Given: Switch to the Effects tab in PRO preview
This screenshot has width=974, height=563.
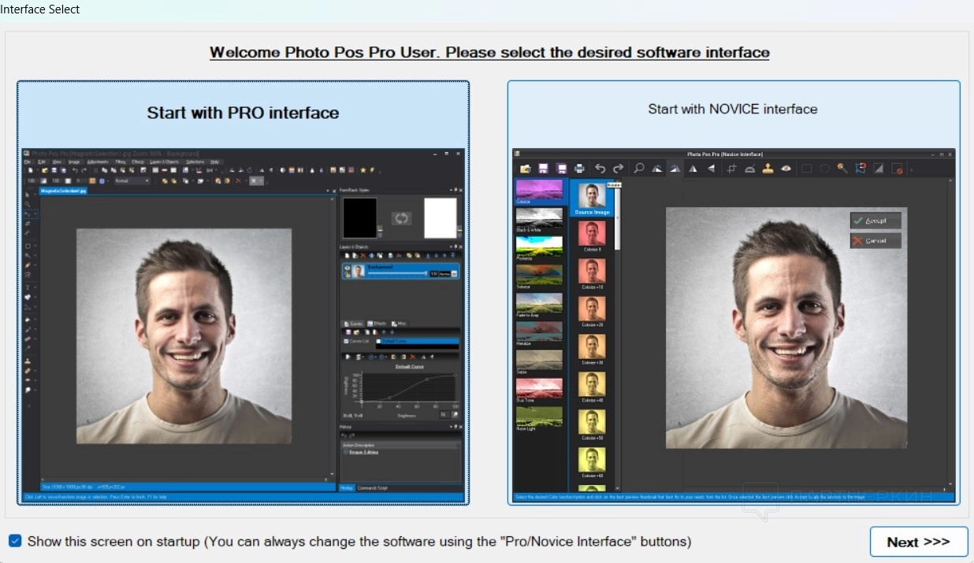Looking at the screenshot, I should coord(377,324).
